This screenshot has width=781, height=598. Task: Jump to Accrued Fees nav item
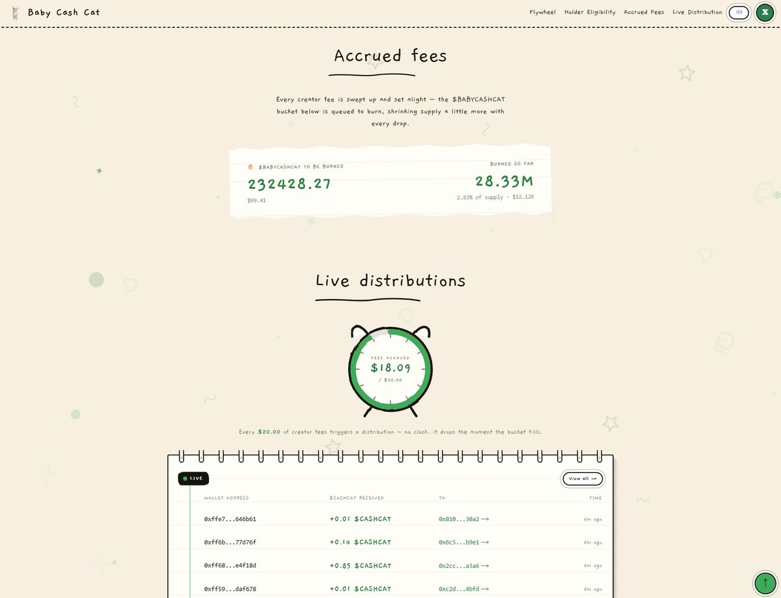tap(644, 12)
